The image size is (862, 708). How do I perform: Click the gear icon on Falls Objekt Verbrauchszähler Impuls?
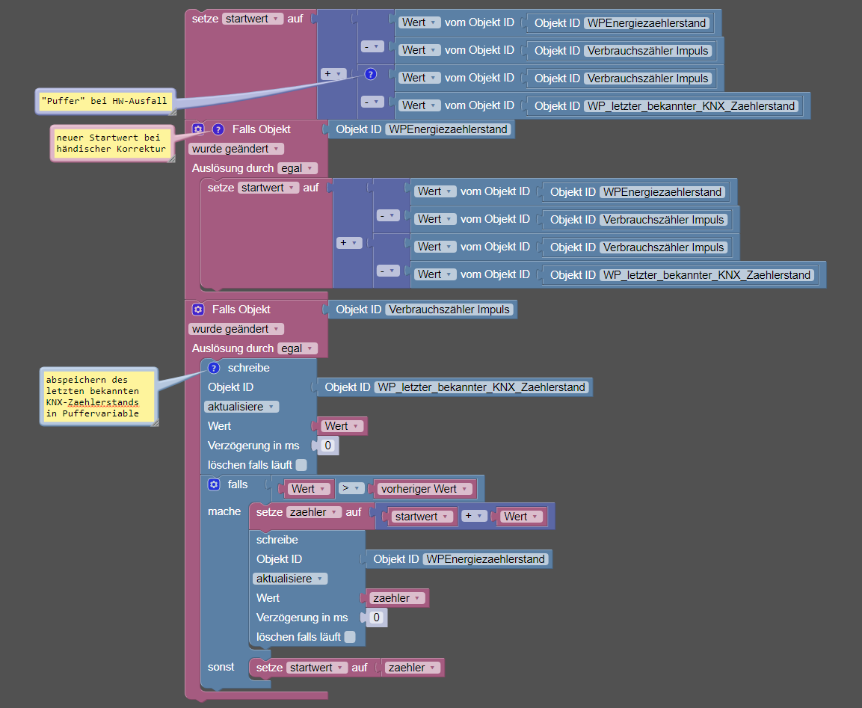point(198,310)
